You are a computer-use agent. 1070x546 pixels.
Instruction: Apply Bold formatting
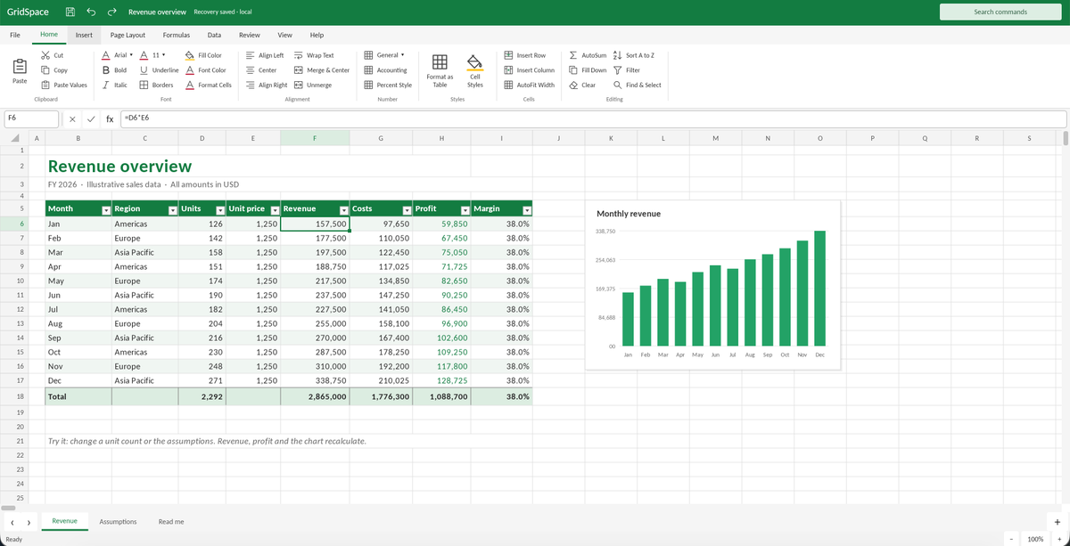[115, 70]
